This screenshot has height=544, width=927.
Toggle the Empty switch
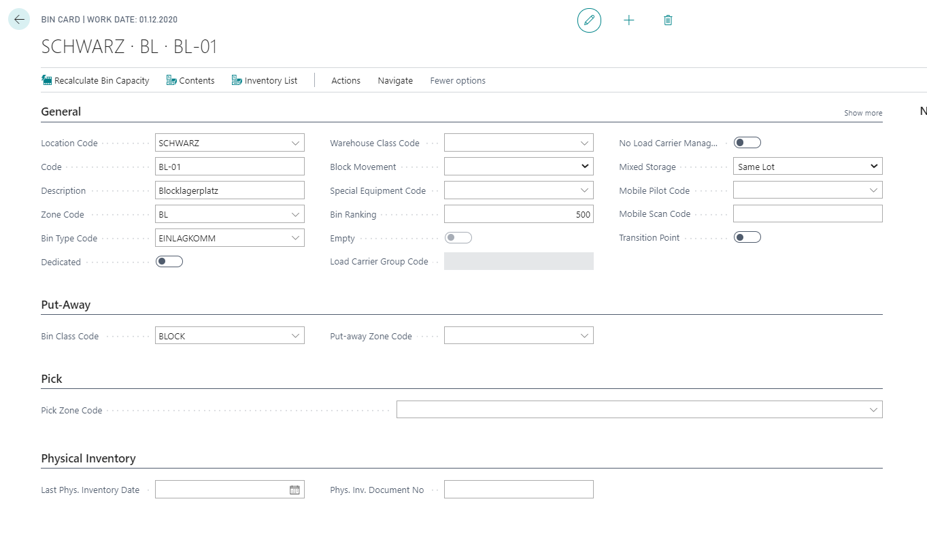[458, 238]
